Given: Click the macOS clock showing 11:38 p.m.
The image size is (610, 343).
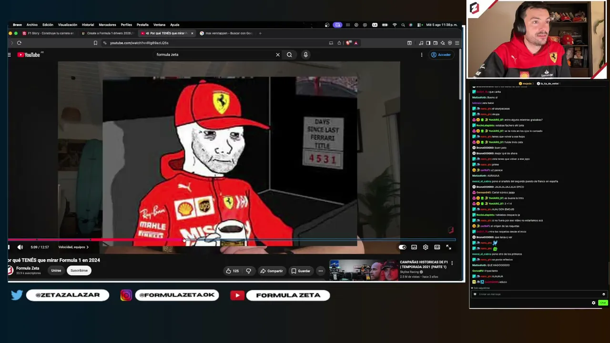Looking at the screenshot, I should coord(442,25).
